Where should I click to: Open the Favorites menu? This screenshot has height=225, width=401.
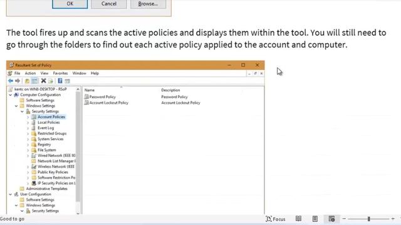point(60,73)
